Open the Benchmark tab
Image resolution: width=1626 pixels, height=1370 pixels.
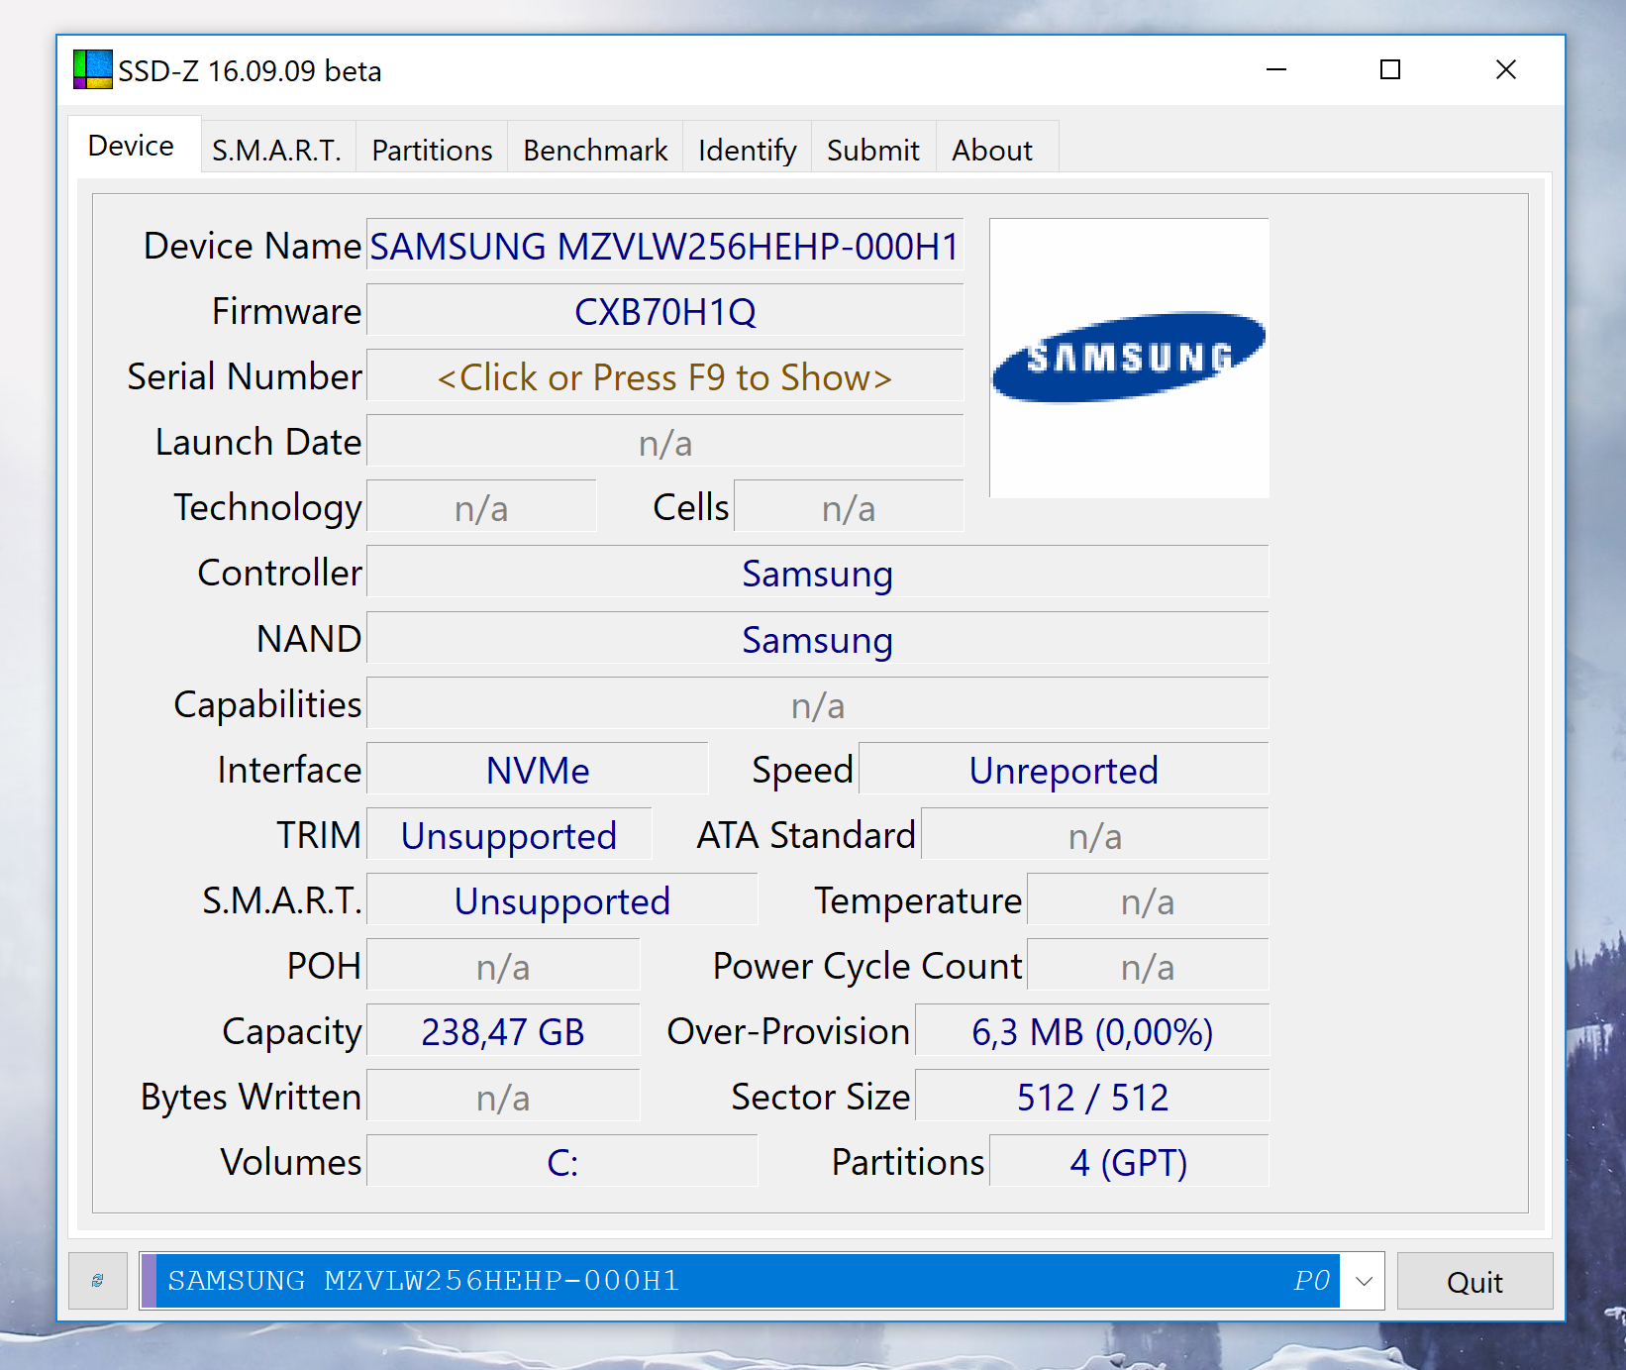point(595,150)
